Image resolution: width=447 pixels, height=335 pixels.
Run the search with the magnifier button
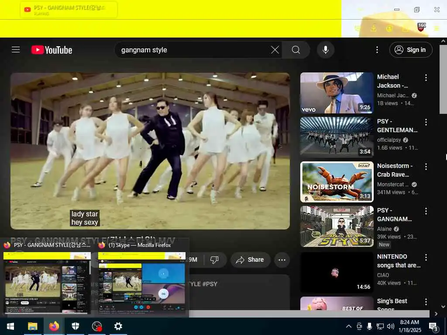coord(296,50)
